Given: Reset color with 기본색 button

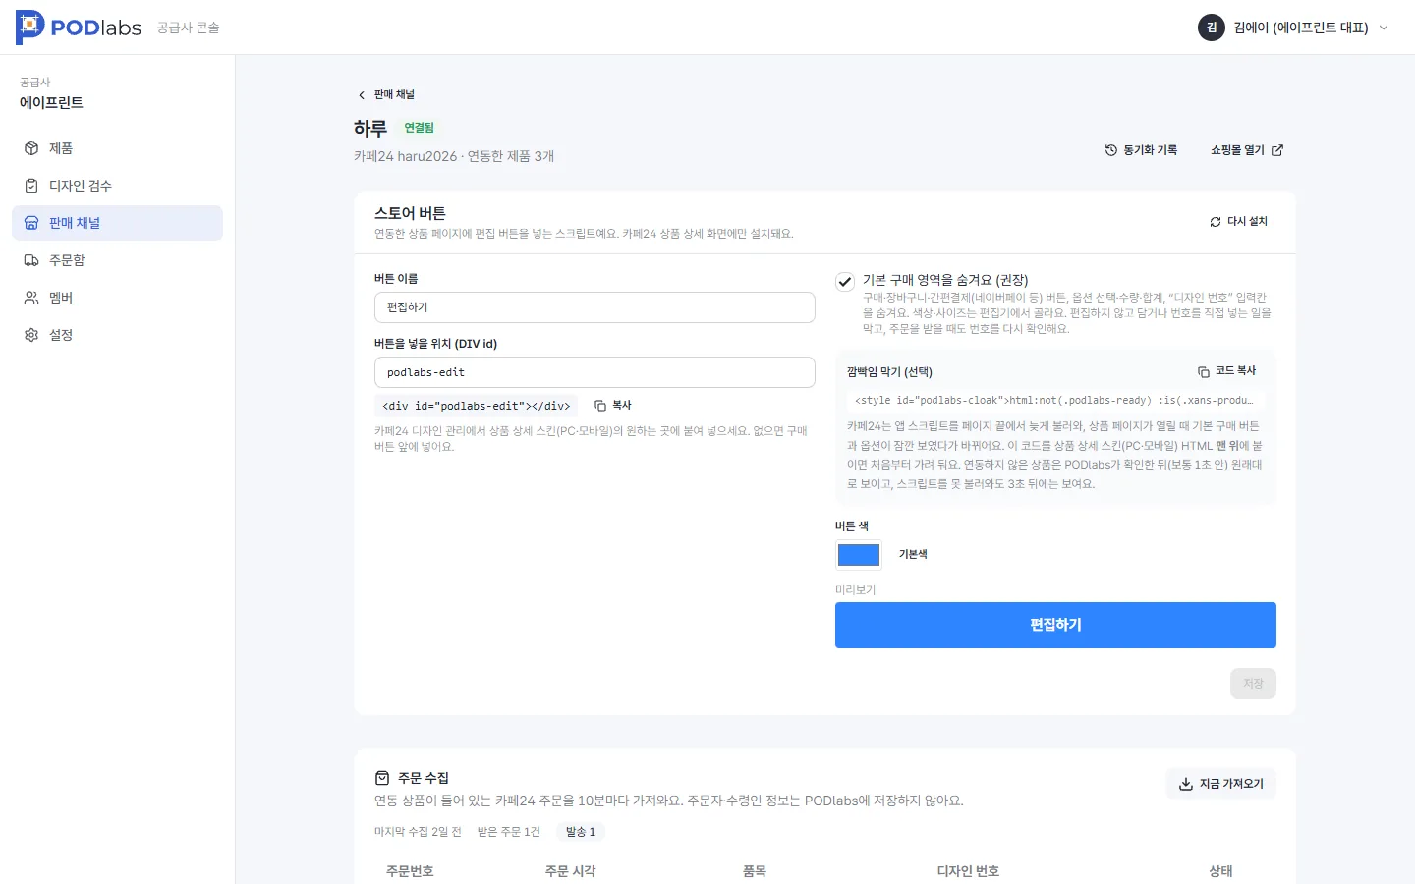Looking at the screenshot, I should tap(913, 555).
